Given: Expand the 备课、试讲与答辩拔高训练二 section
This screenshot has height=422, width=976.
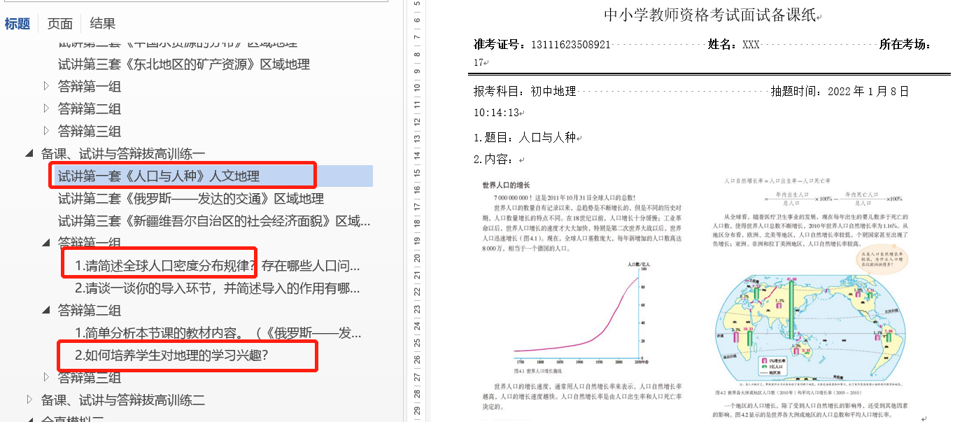Looking at the screenshot, I should click(29, 400).
